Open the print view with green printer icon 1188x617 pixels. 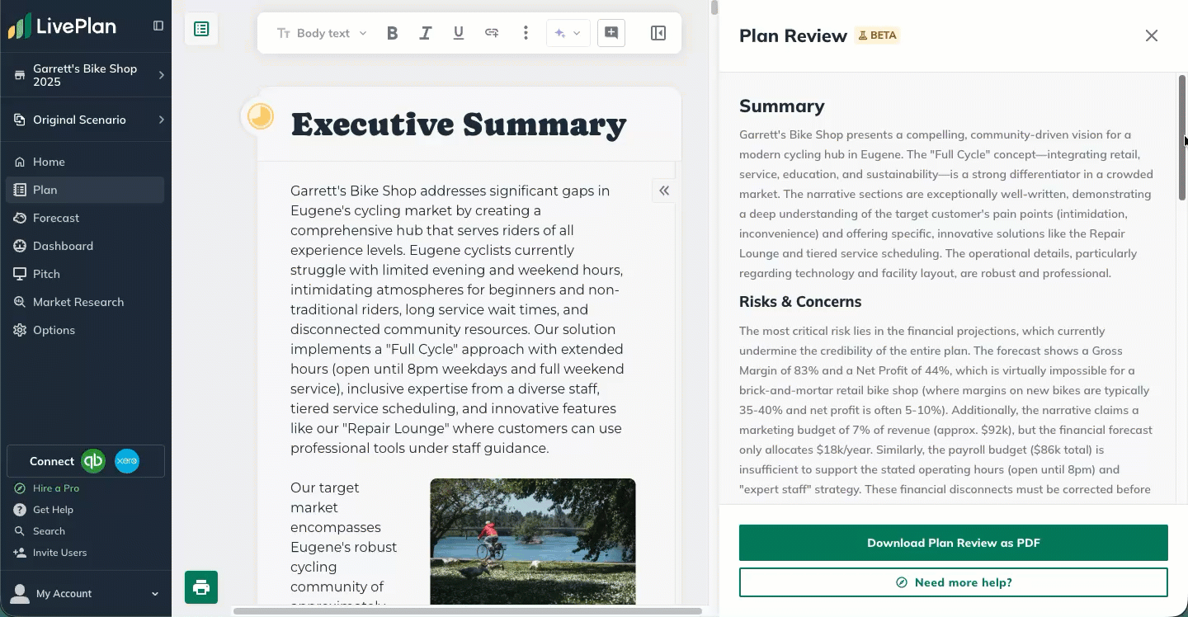click(x=200, y=587)
